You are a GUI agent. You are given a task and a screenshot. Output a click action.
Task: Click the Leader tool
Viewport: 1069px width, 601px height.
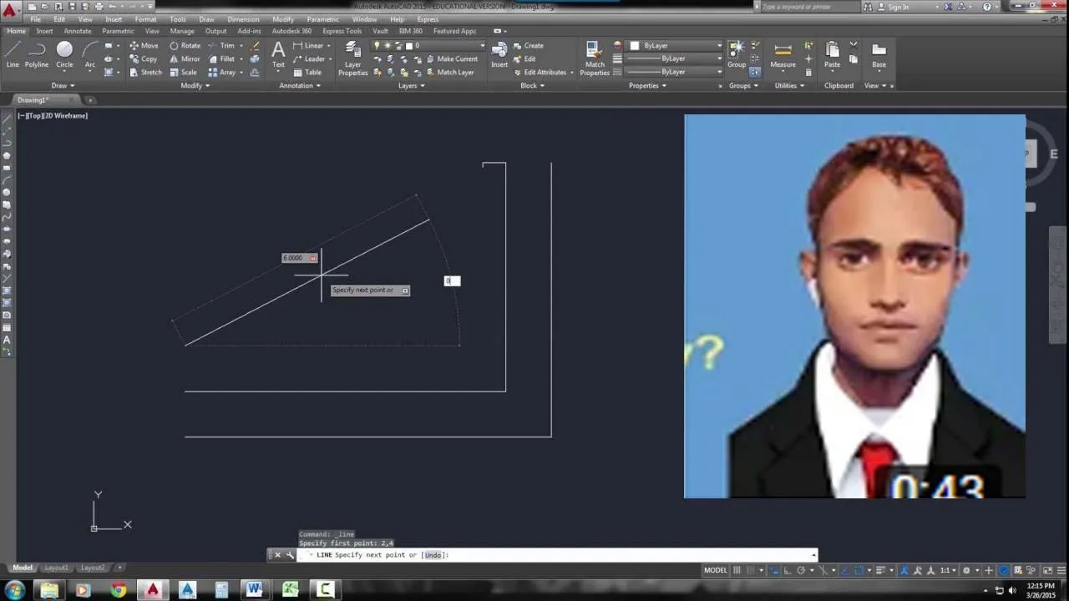(x=309, y=59)
